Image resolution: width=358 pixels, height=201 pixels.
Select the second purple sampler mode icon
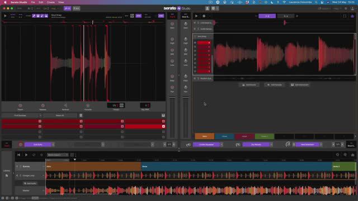pos(38,16)
